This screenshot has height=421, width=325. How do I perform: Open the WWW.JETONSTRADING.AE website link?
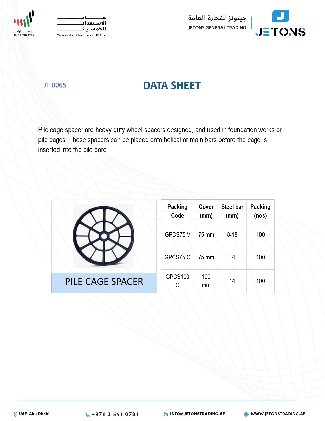pyautogui.click(x=278, y=414)
